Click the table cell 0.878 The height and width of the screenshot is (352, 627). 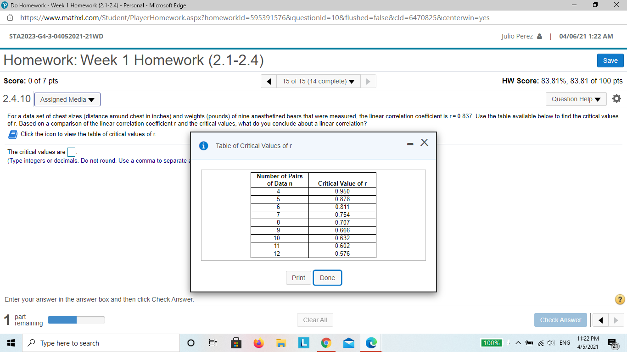(x=342, y=199)
